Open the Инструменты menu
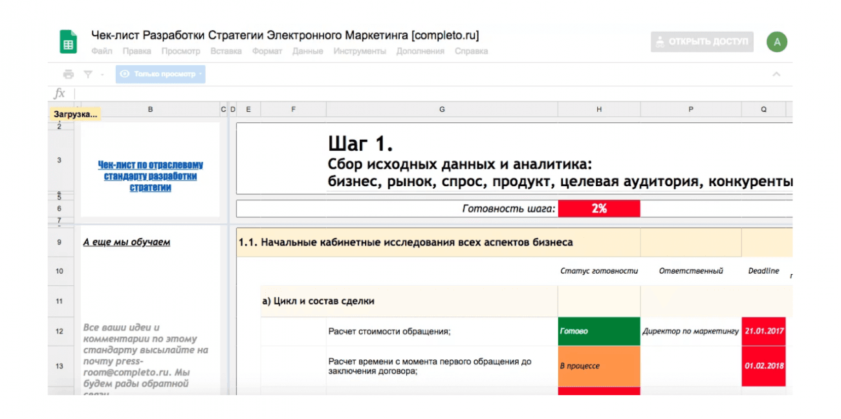Image resolution: width=841 pixels, height=419 pixels. coord(360,51)
